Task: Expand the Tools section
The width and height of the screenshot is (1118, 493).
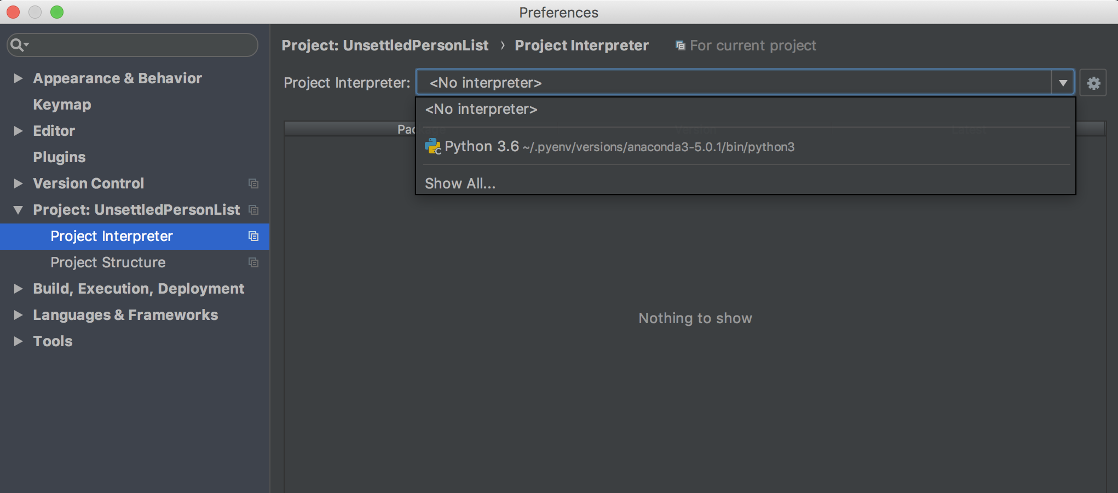Action: coord(18,341)
